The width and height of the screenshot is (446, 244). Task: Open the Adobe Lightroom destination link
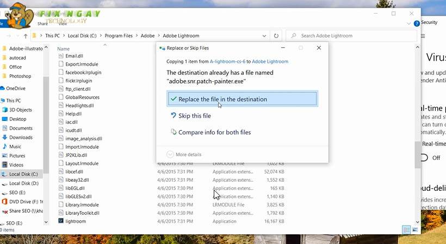pyautogui.click(x=270, y=61)
